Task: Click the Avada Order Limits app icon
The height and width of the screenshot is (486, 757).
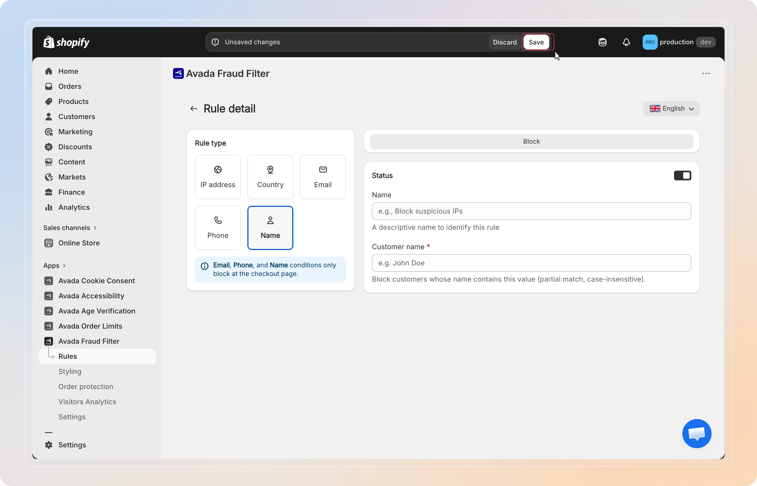Action: pyautogui.click(x=49, y=326)
